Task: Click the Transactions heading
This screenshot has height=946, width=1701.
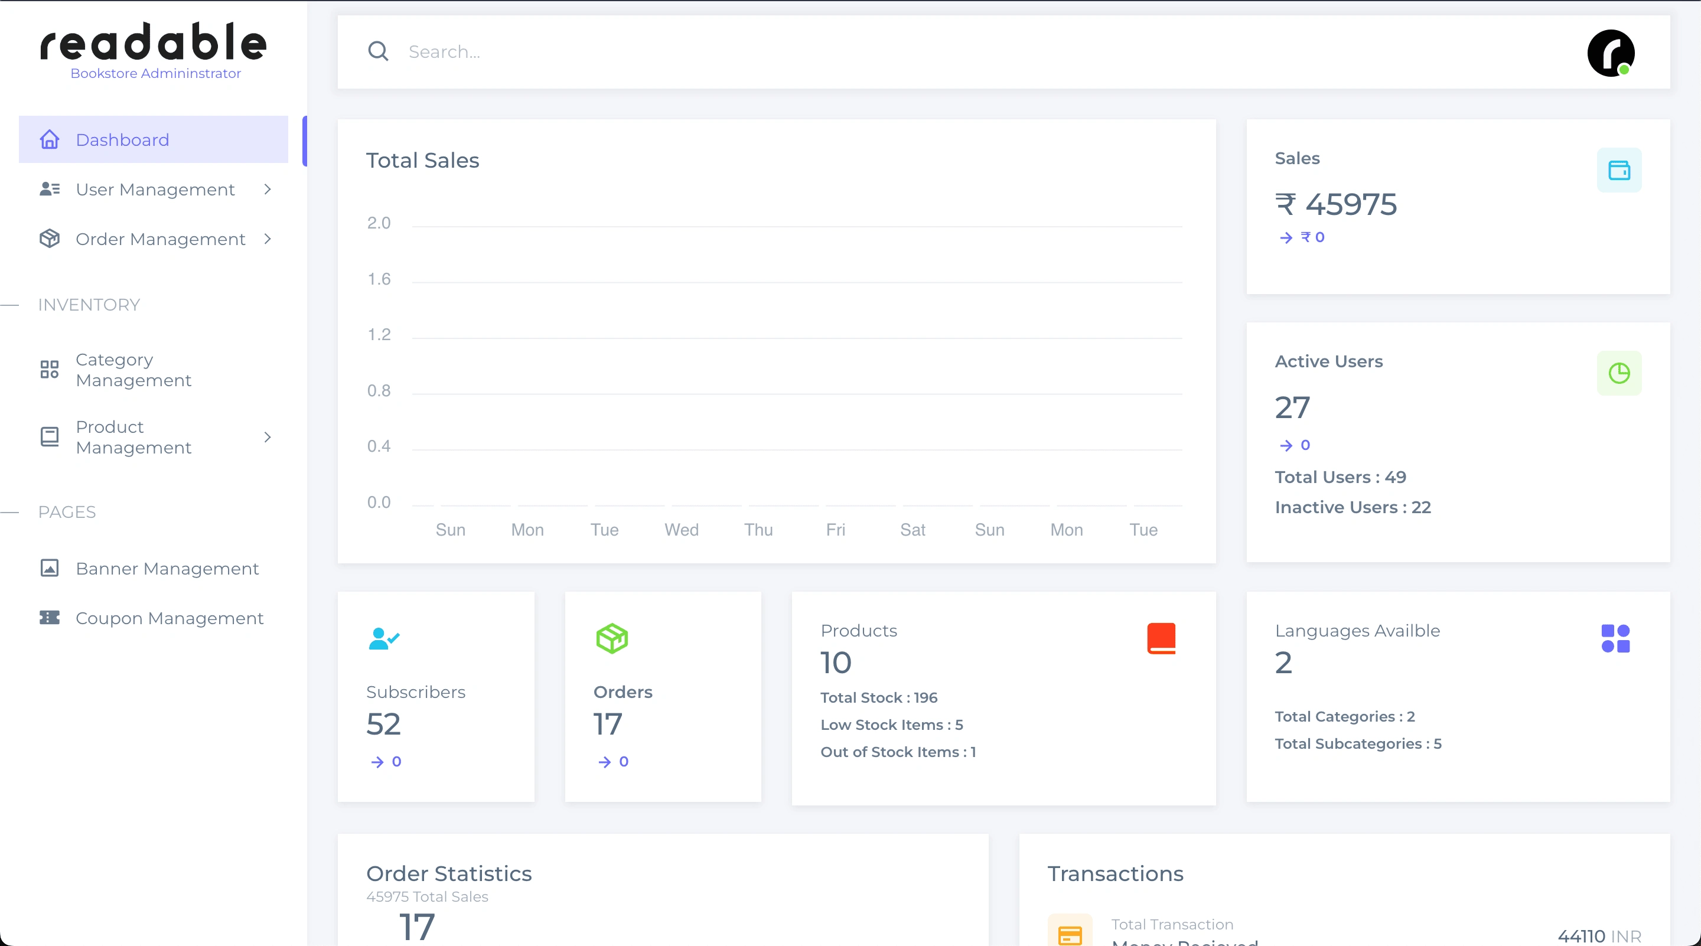Action: 1115,873
